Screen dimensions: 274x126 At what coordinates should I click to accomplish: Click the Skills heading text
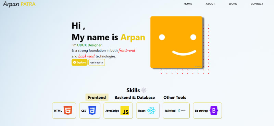(x=133, y=90)
